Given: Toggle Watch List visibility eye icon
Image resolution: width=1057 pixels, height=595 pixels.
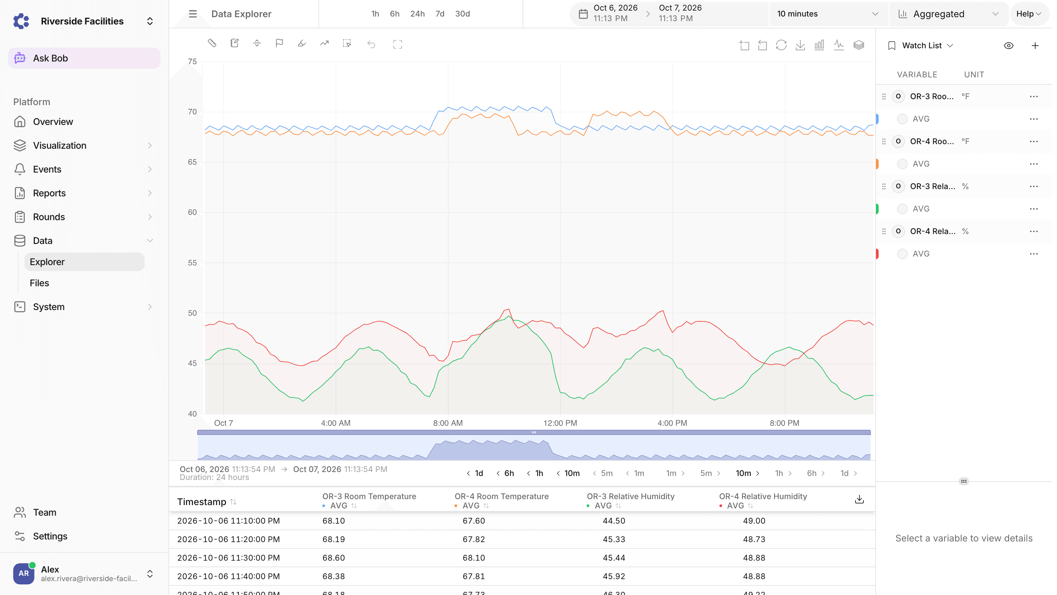Looking at the screenshot, I should tap(1009, 46).
